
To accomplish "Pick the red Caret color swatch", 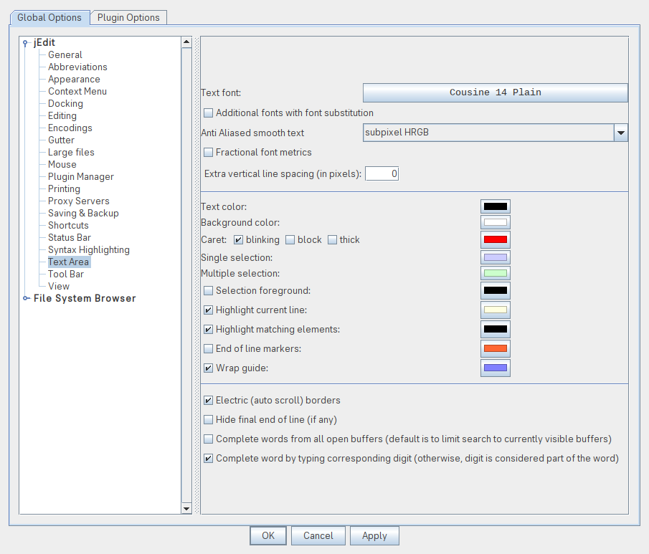I will click(x=495, y=239).
